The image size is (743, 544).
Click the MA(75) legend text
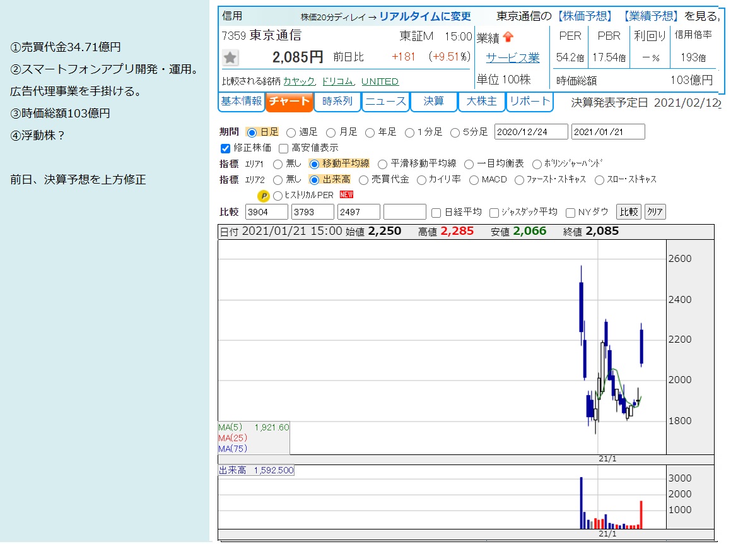pyautogui.click(x=233, y=449)
